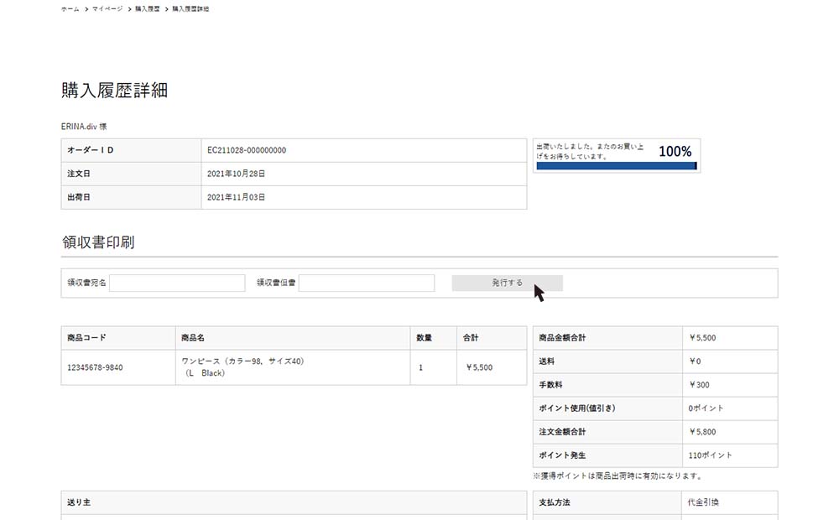Click the 商品コード column header
Screen dimensions: 839x520
tap(86, 338)
